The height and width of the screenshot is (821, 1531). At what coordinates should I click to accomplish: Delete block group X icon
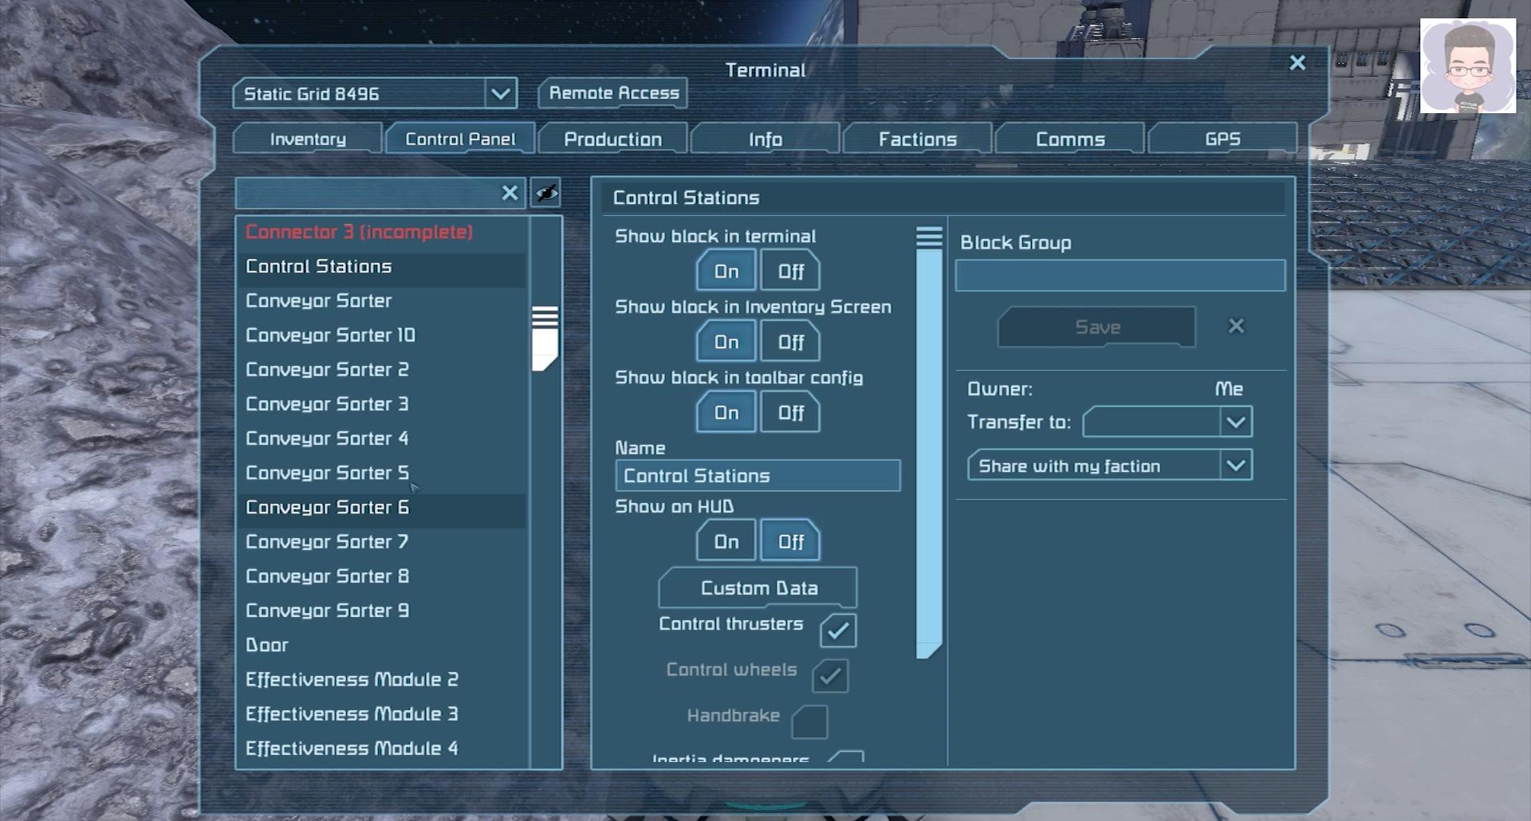click(x=1236, y=326)
